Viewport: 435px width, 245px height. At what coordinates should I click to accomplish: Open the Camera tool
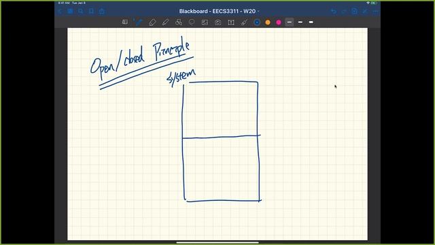click(217, 22)
